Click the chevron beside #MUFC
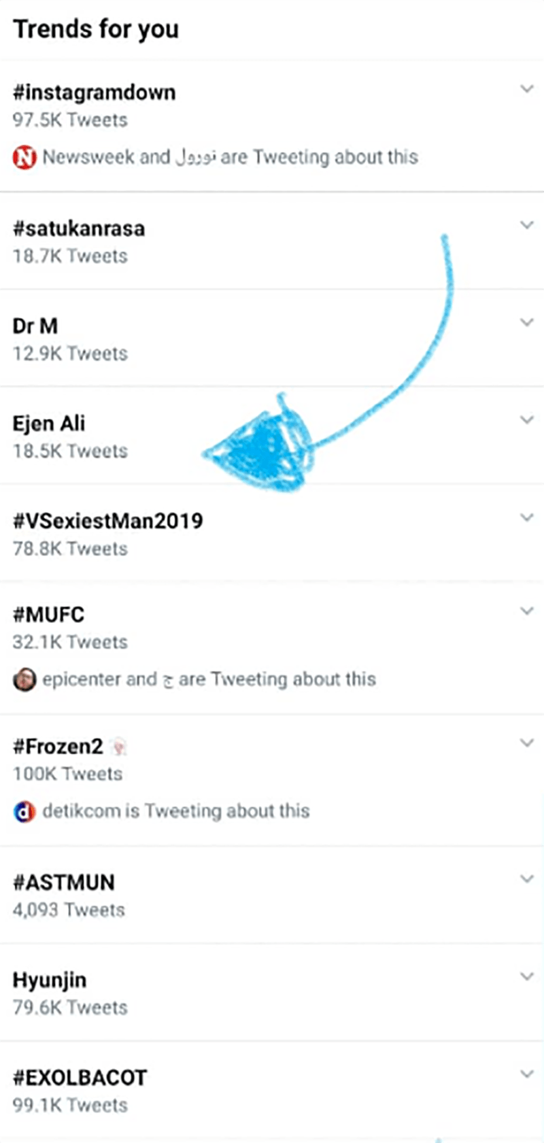This screenshot has height=1143, width=544. [x=526, y=611]
